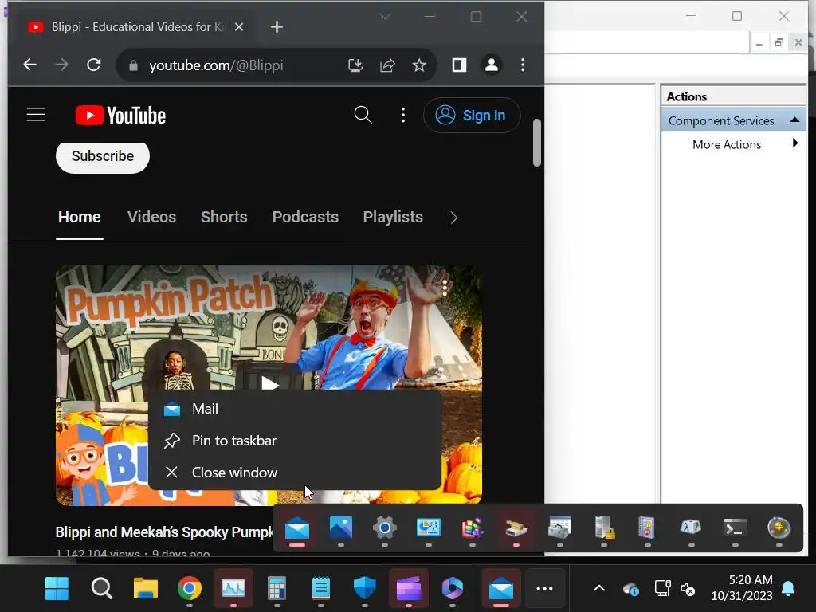Subscribe to Blippi channel
The image size is (816, 612).
103,156
